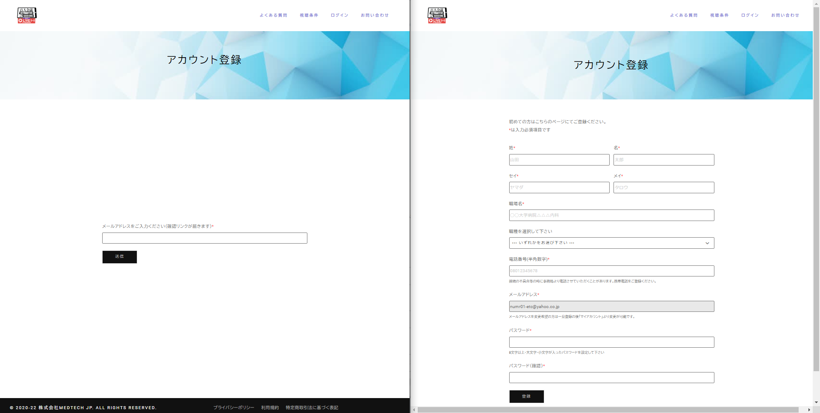
Task: Click the horizontal scrollbar right arrow
Action: tap(809, 410)
